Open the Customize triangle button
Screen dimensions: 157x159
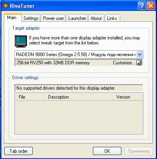click(139, 63)
